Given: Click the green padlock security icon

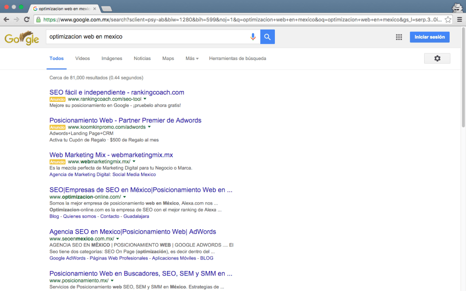Looking at the screenshot, I should coord(38,20).
